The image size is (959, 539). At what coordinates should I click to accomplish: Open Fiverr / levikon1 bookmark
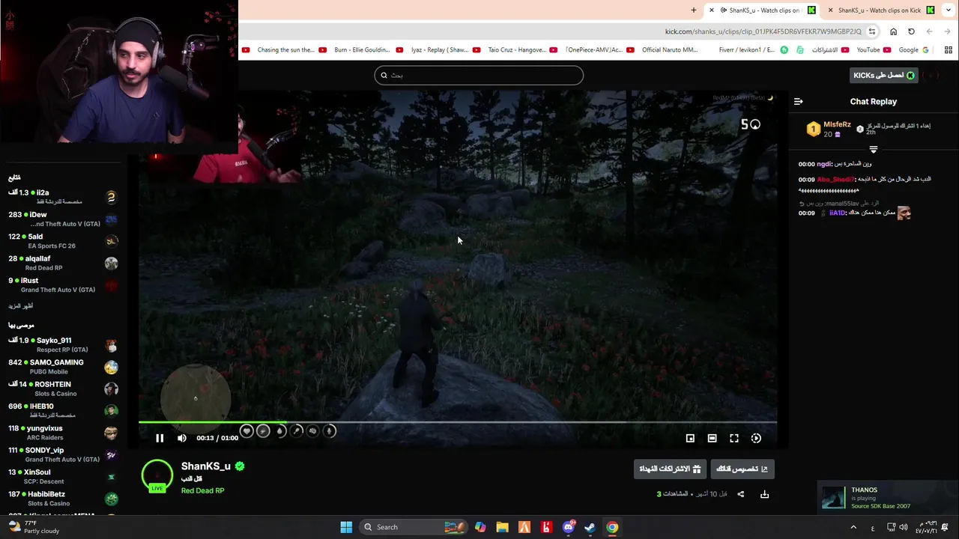pos(753,50)
